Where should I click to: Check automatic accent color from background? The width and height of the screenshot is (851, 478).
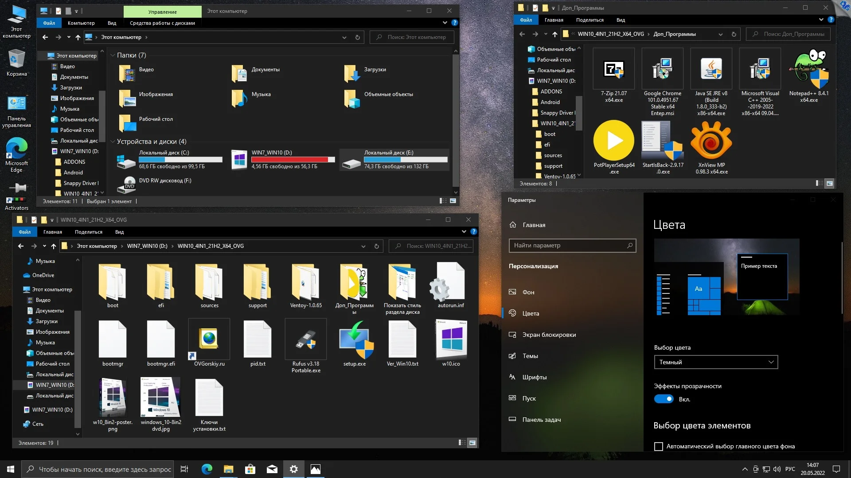point(659,447)
